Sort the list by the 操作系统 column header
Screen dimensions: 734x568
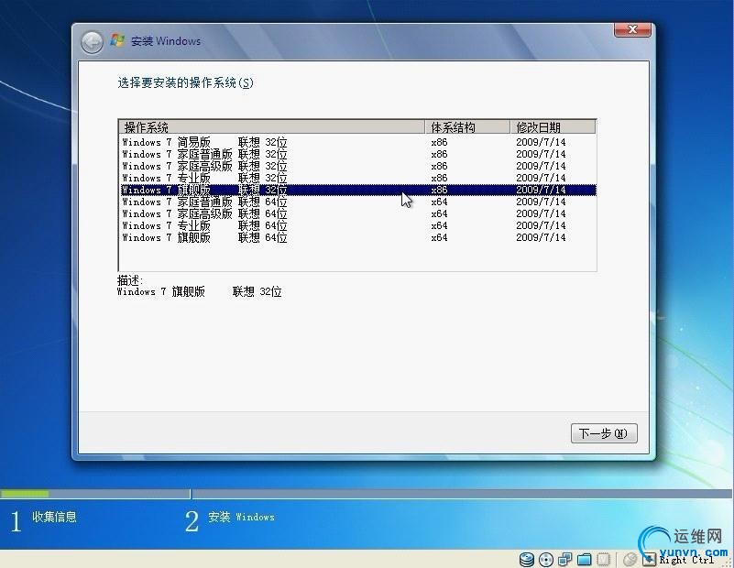pos(271,127)
